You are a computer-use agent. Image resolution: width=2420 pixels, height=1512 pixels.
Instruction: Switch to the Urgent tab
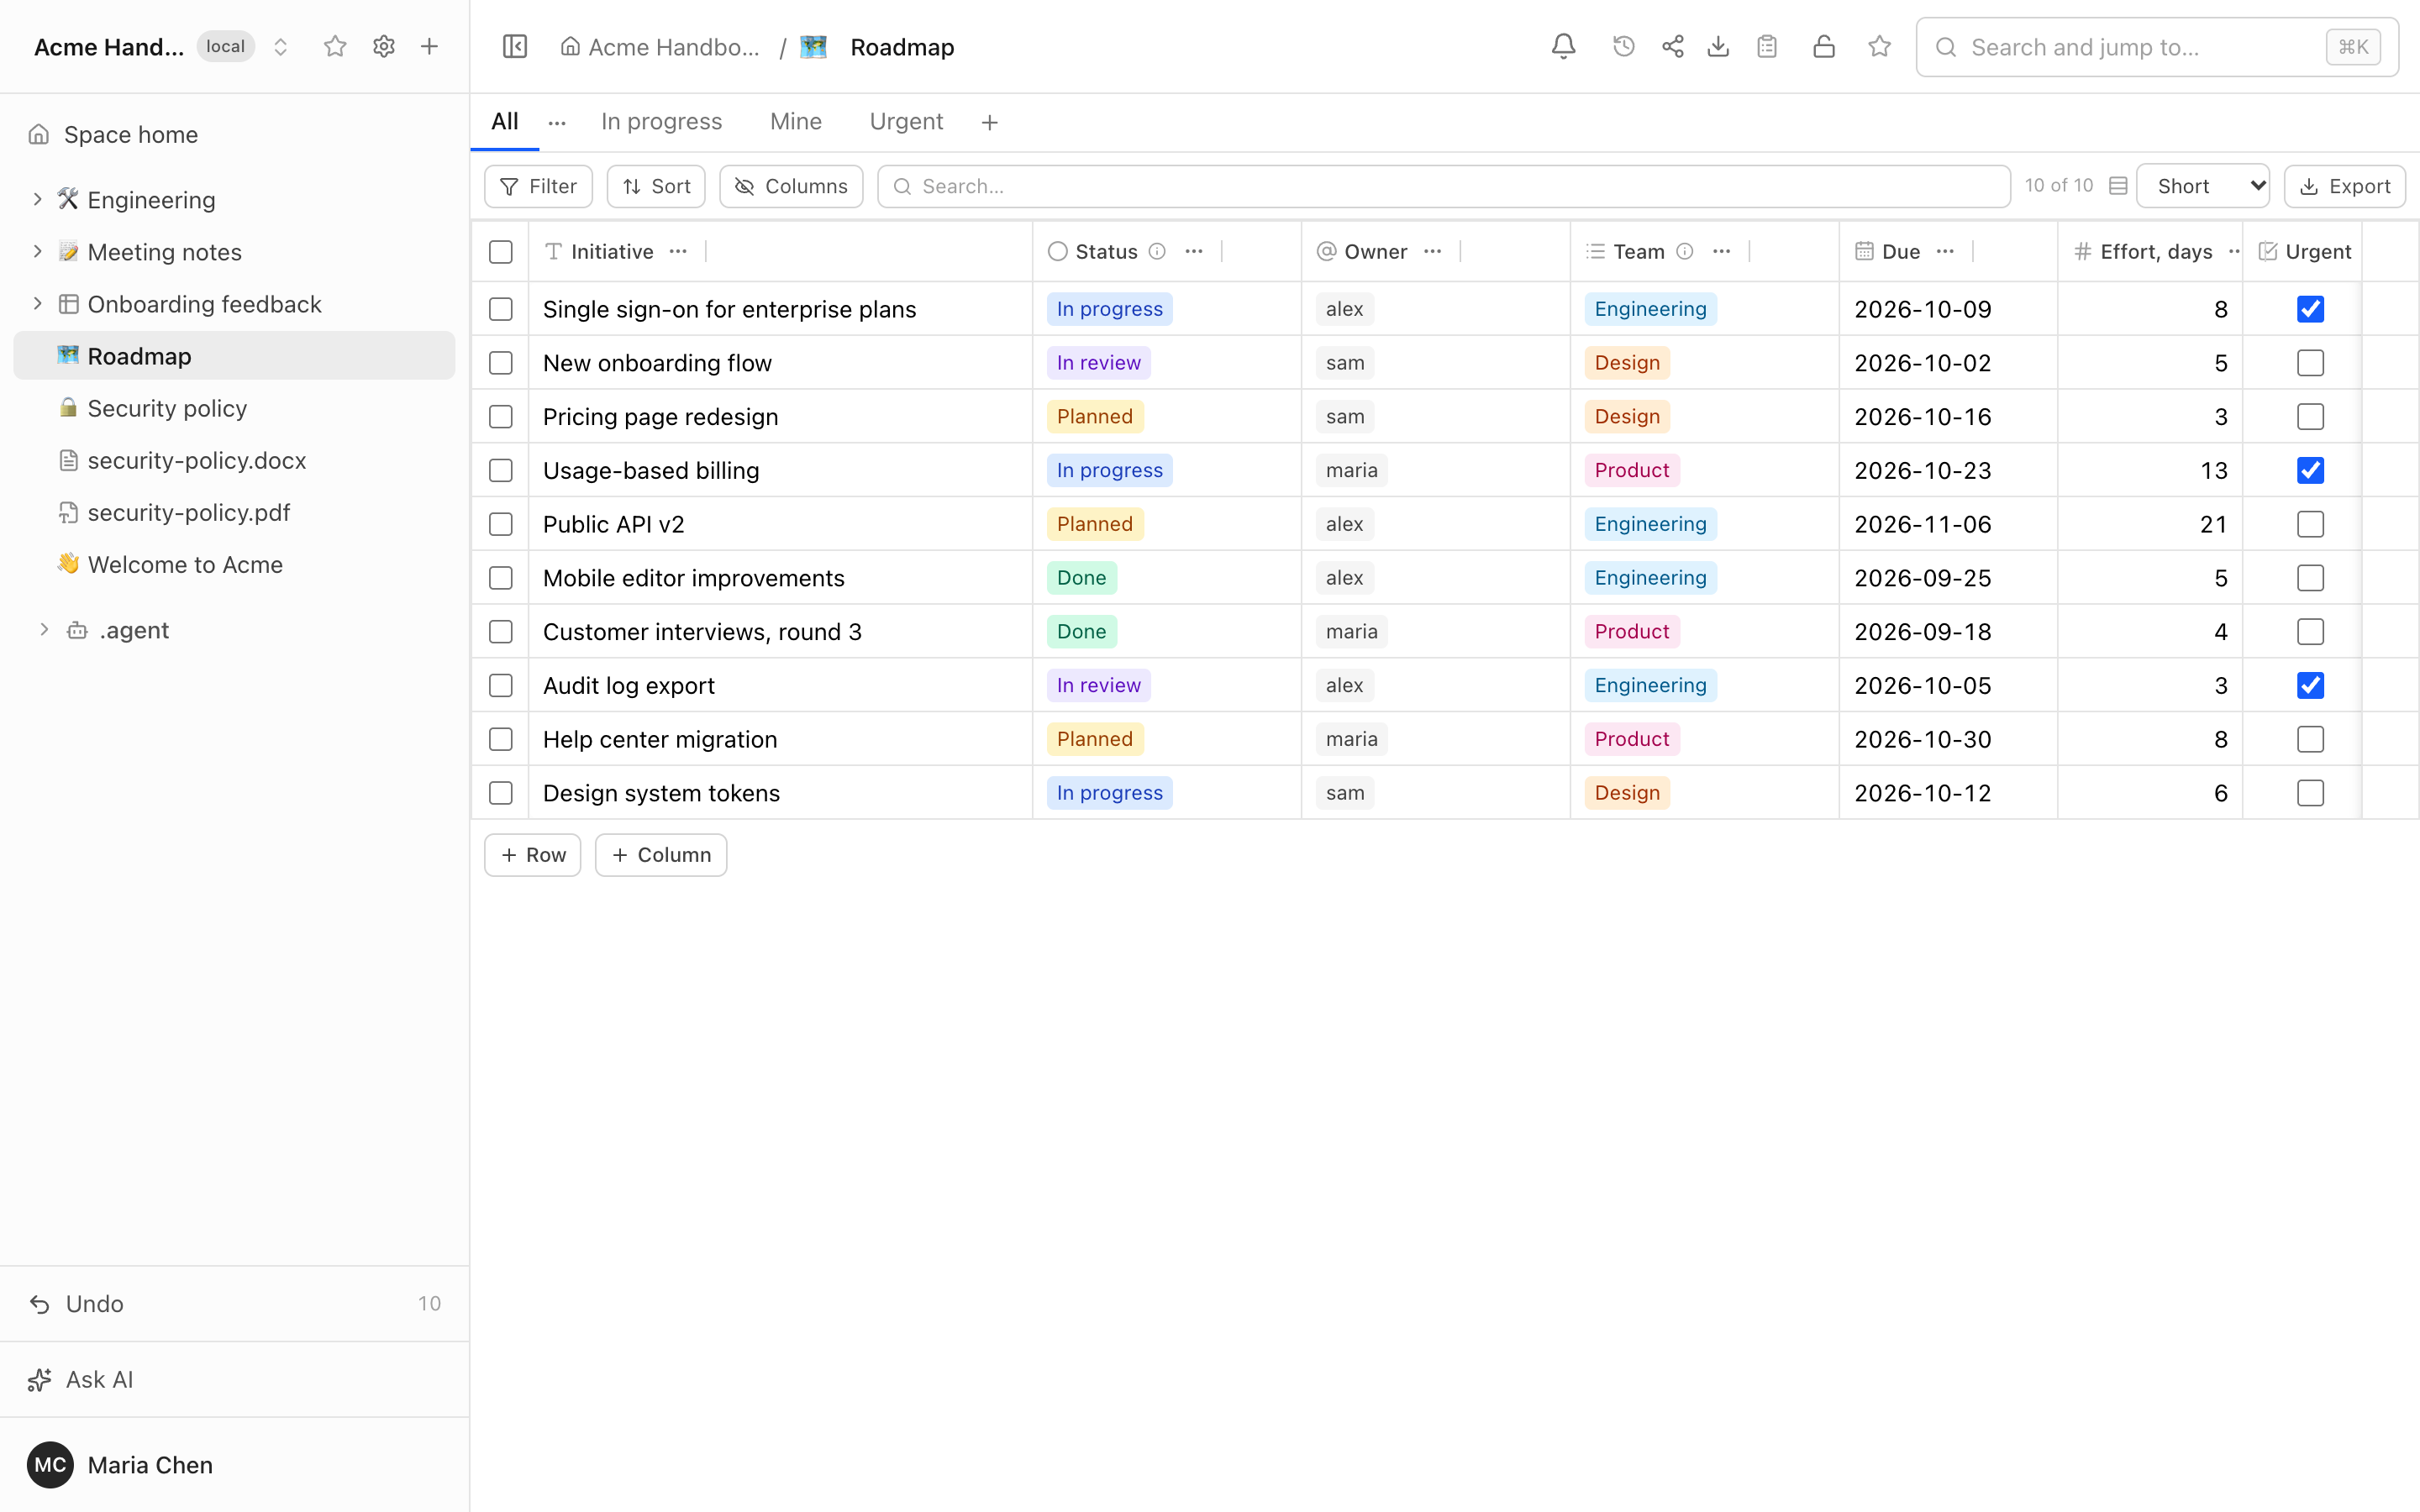click(906, 122)
